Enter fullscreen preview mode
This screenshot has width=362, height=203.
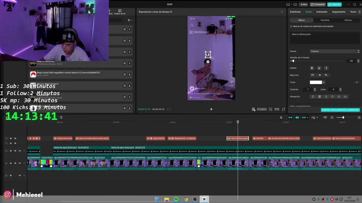tap(284, 109)
